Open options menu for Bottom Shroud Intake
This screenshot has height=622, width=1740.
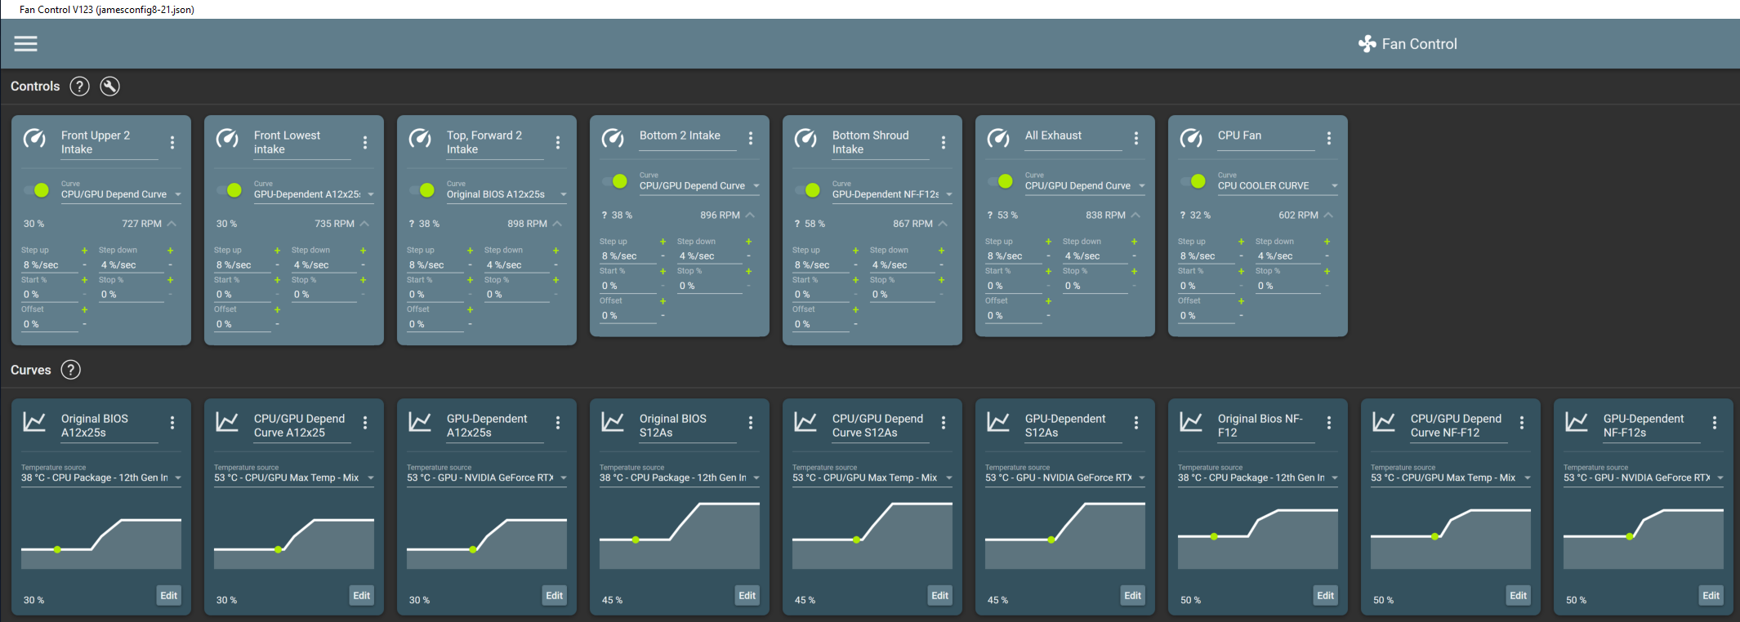[944, 142]
